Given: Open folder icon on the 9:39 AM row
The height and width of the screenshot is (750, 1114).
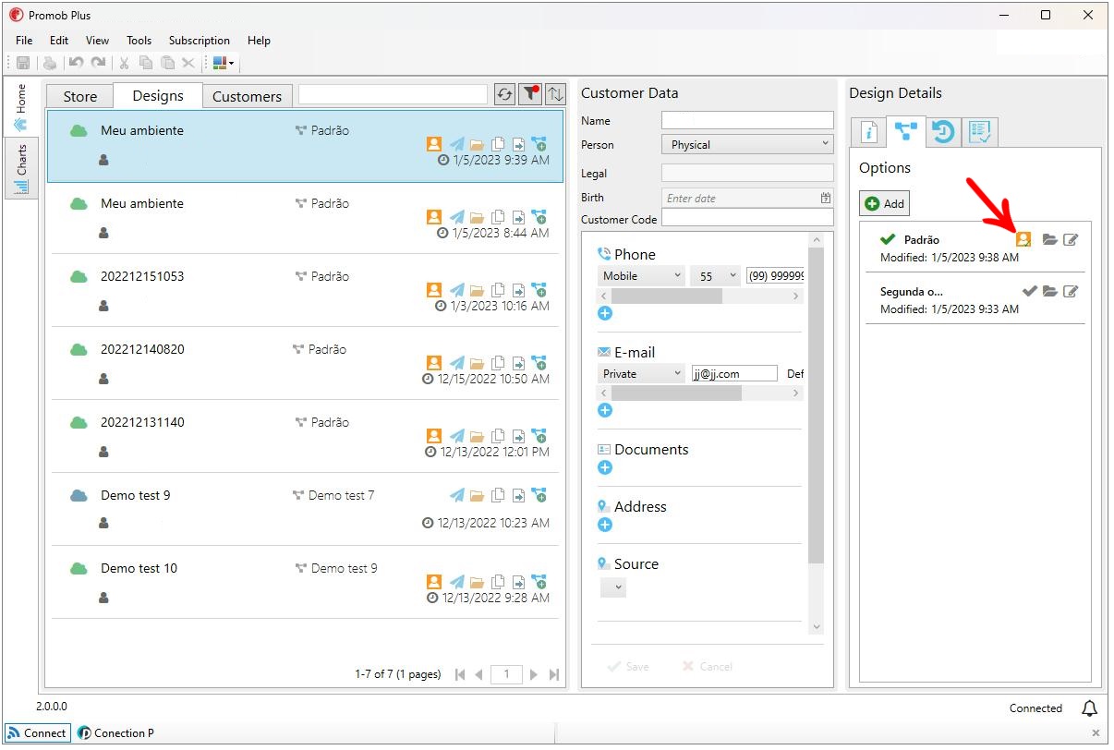Looking at the screenshot, I should click(477, 144).
